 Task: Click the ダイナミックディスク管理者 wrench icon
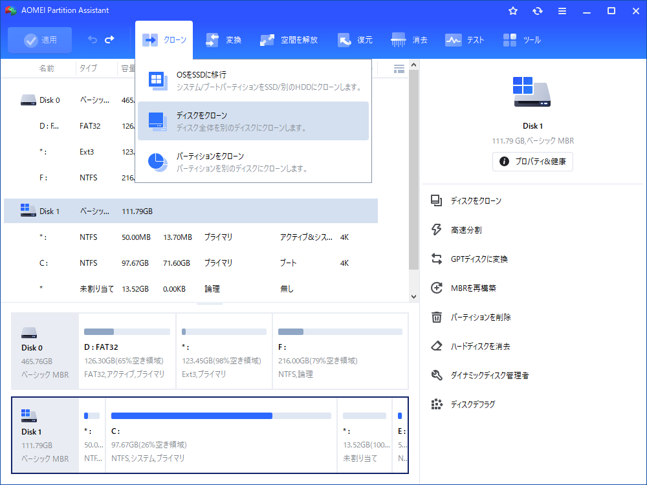pos(436,375)
